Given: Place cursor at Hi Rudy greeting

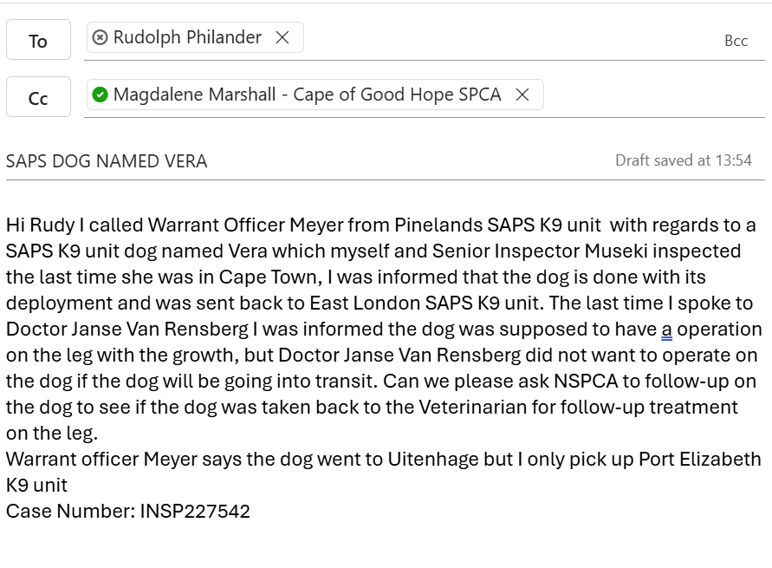Looking at the screenshot, I should click(x=41, y=225).
